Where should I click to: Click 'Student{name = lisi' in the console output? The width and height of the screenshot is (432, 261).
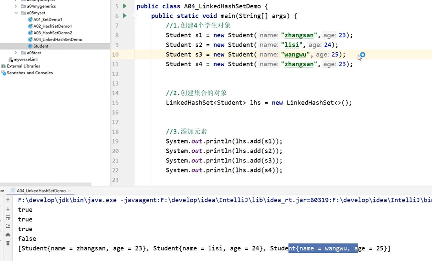(x=188, y=248)
